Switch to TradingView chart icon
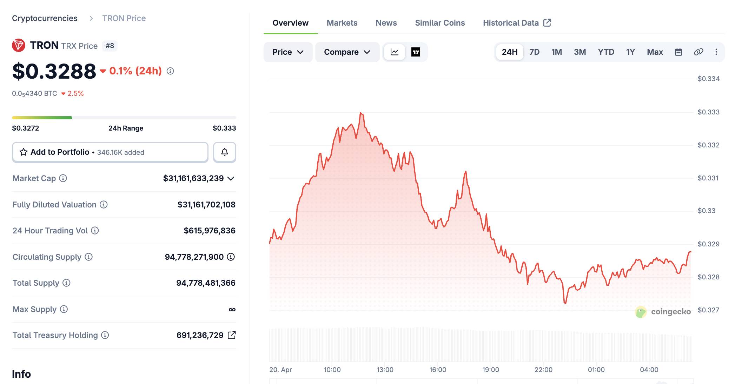Screen dimensions: 735x384 pyautogui.click(x=416, y=52)
